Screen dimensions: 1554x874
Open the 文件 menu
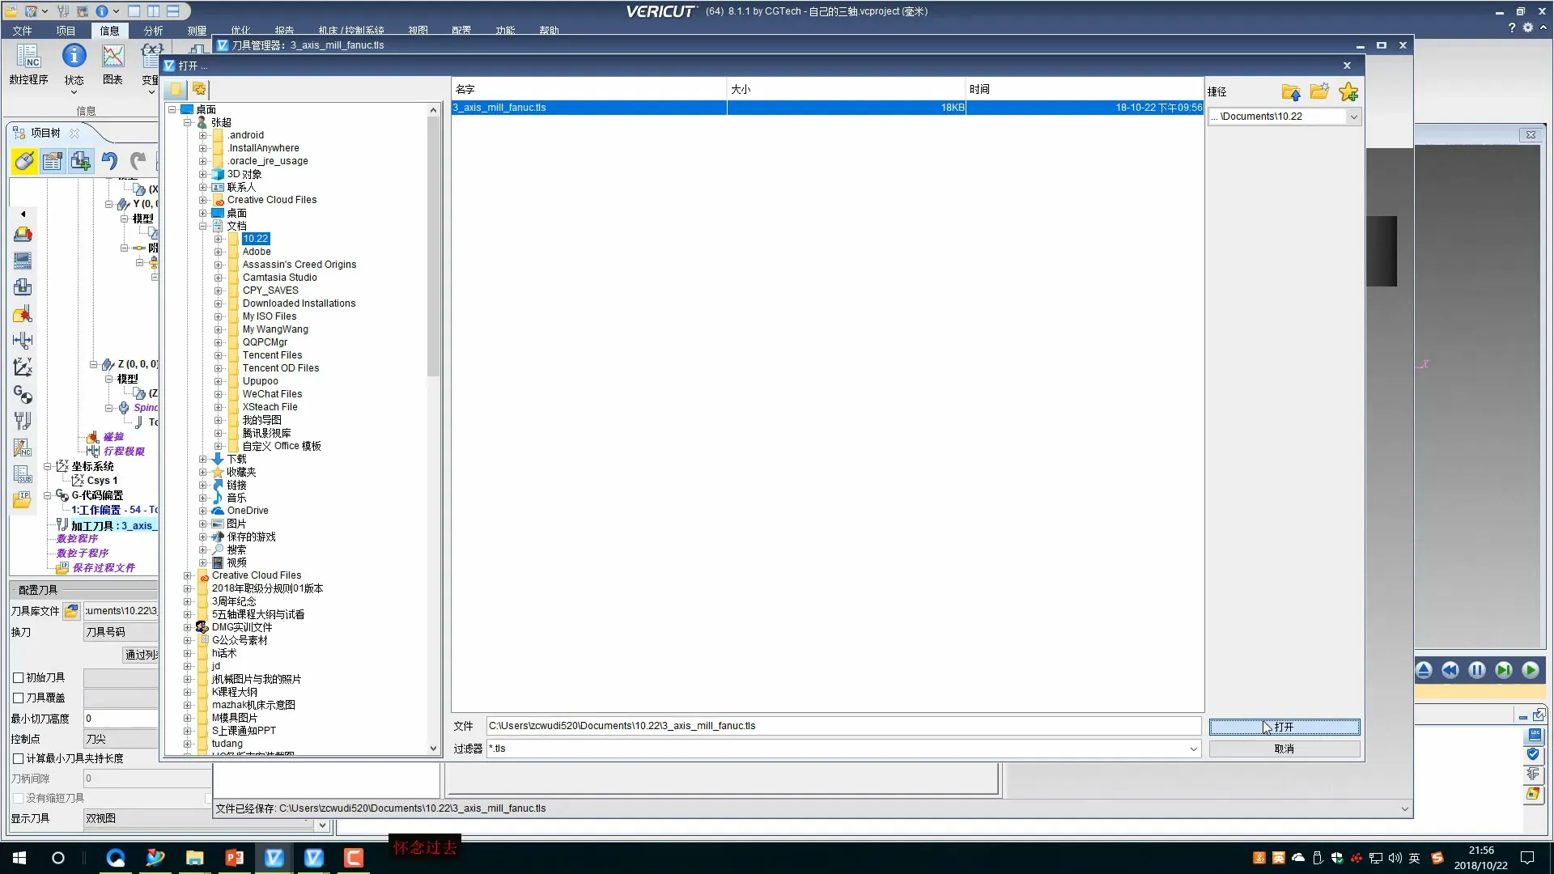tap(22, 31)
